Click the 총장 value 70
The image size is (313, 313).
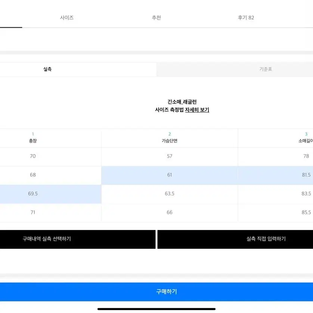33,156
